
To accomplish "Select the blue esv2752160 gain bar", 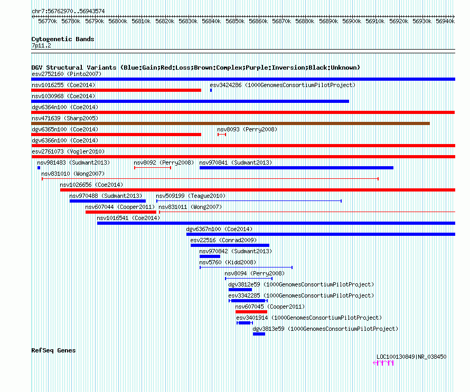I will coord(243,79).
